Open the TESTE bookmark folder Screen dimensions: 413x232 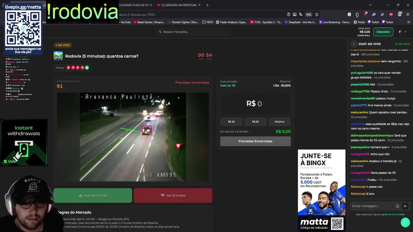[208, 22]
